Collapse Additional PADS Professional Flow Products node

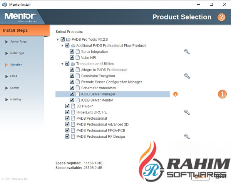[x=62, y=46]
